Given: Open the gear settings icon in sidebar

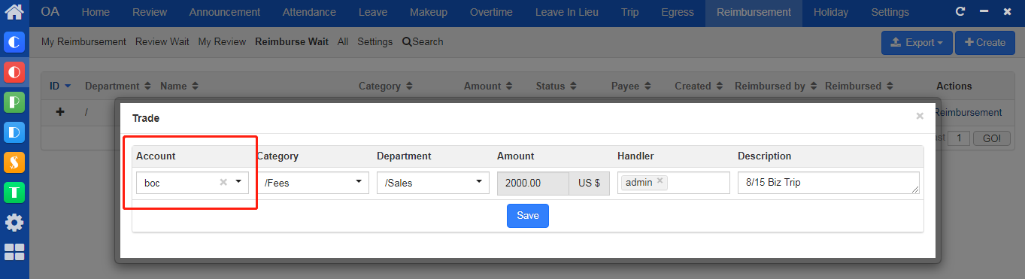Looking at the screenshot, I should [x=14, y=223].
